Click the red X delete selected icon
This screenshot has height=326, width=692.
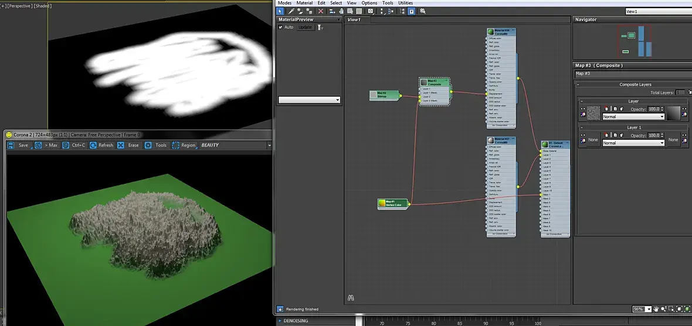321,11
